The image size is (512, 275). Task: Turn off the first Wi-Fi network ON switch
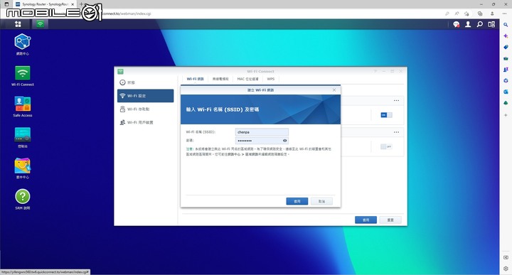click(386, 115)
